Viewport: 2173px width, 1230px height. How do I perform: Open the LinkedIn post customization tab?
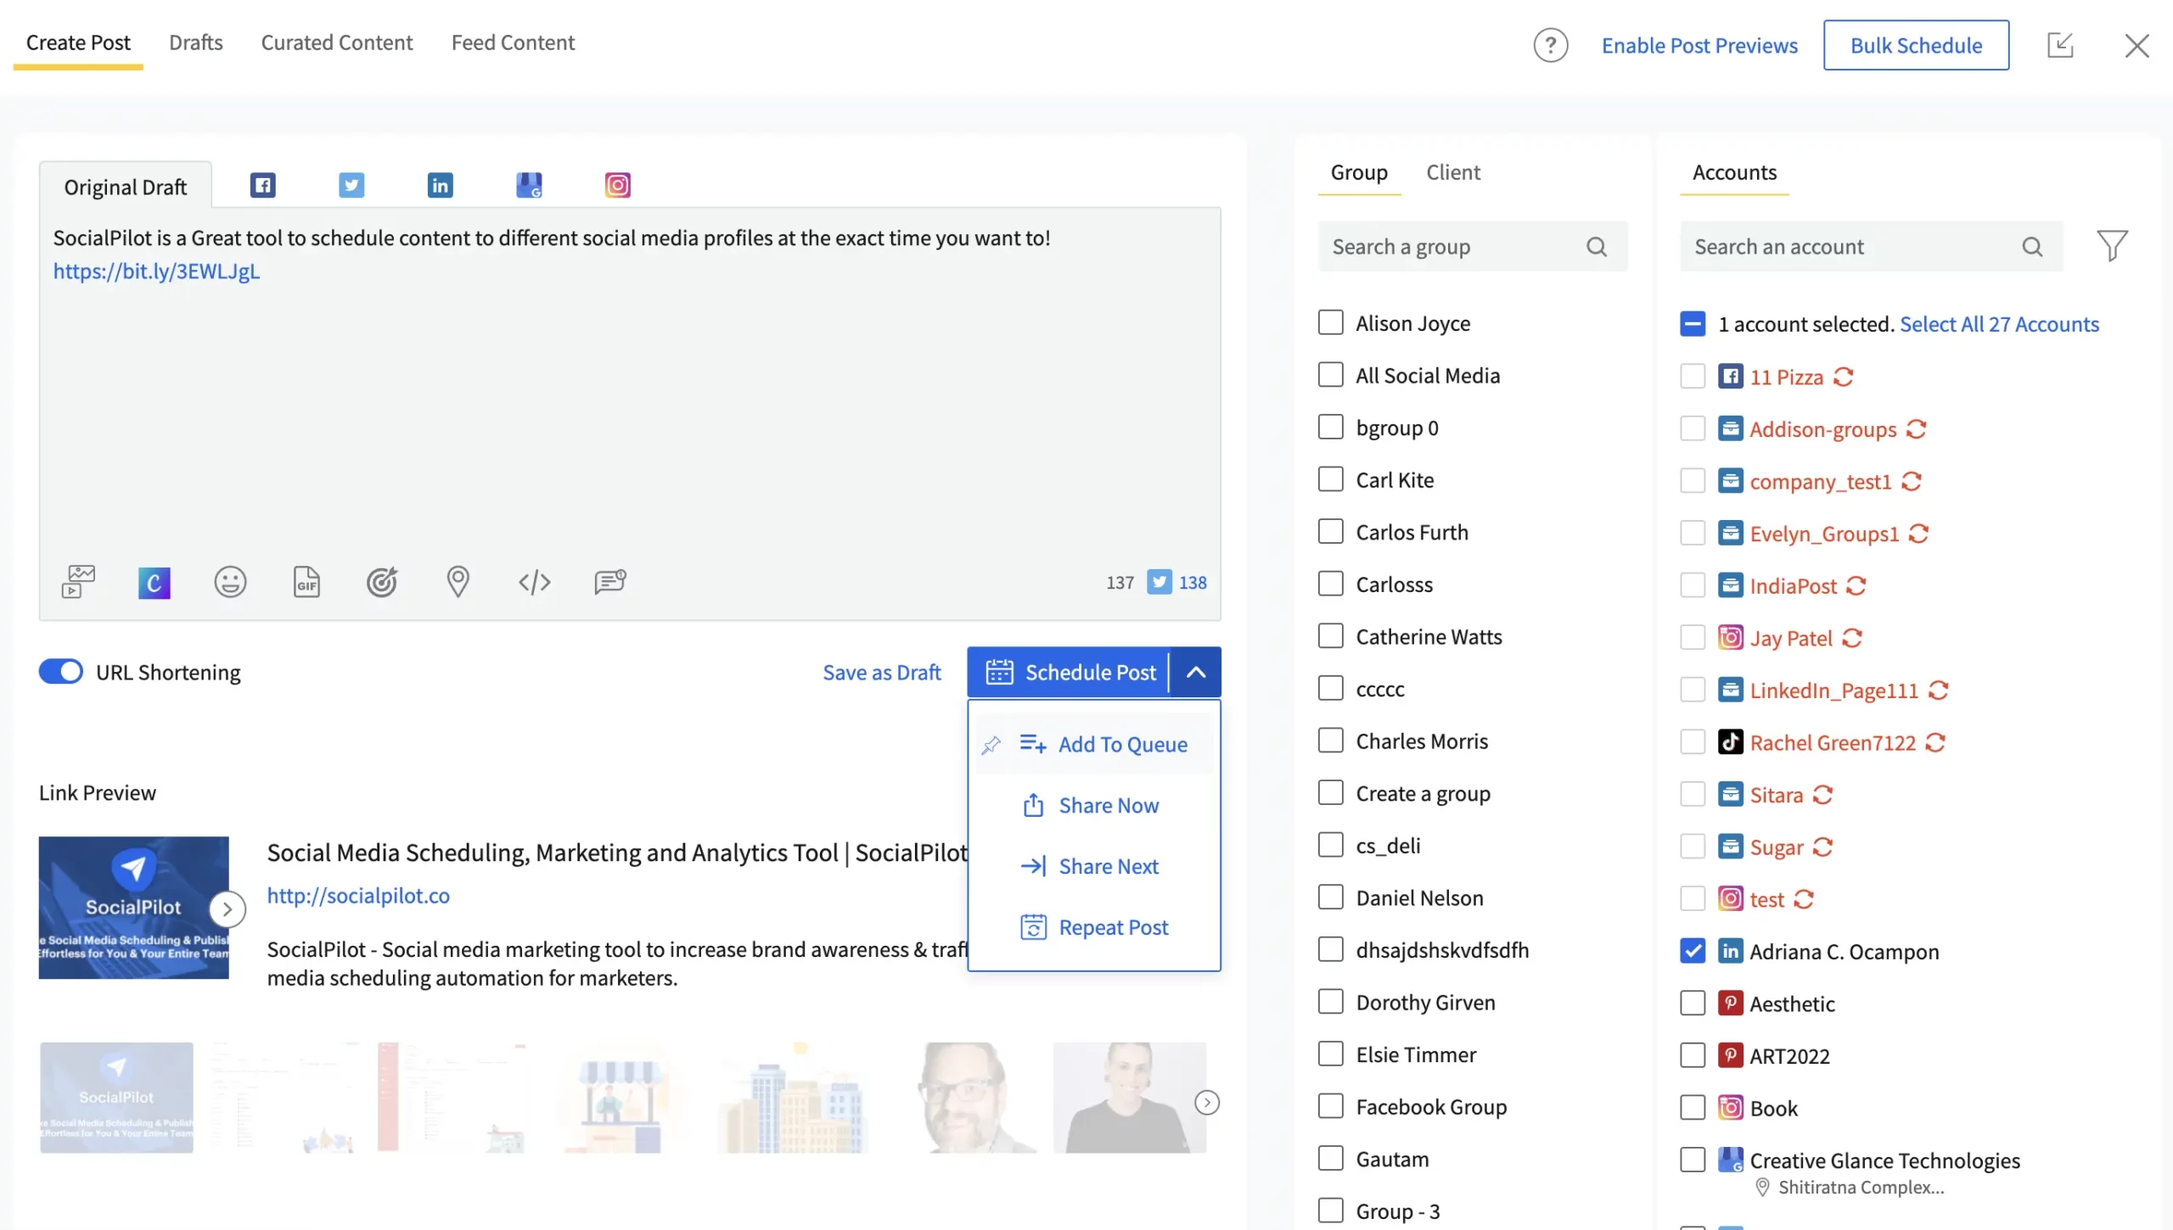(440, 185)
